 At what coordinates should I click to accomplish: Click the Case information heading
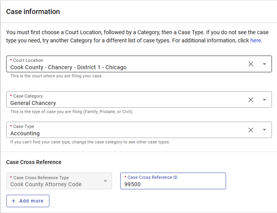coord(33,12)
